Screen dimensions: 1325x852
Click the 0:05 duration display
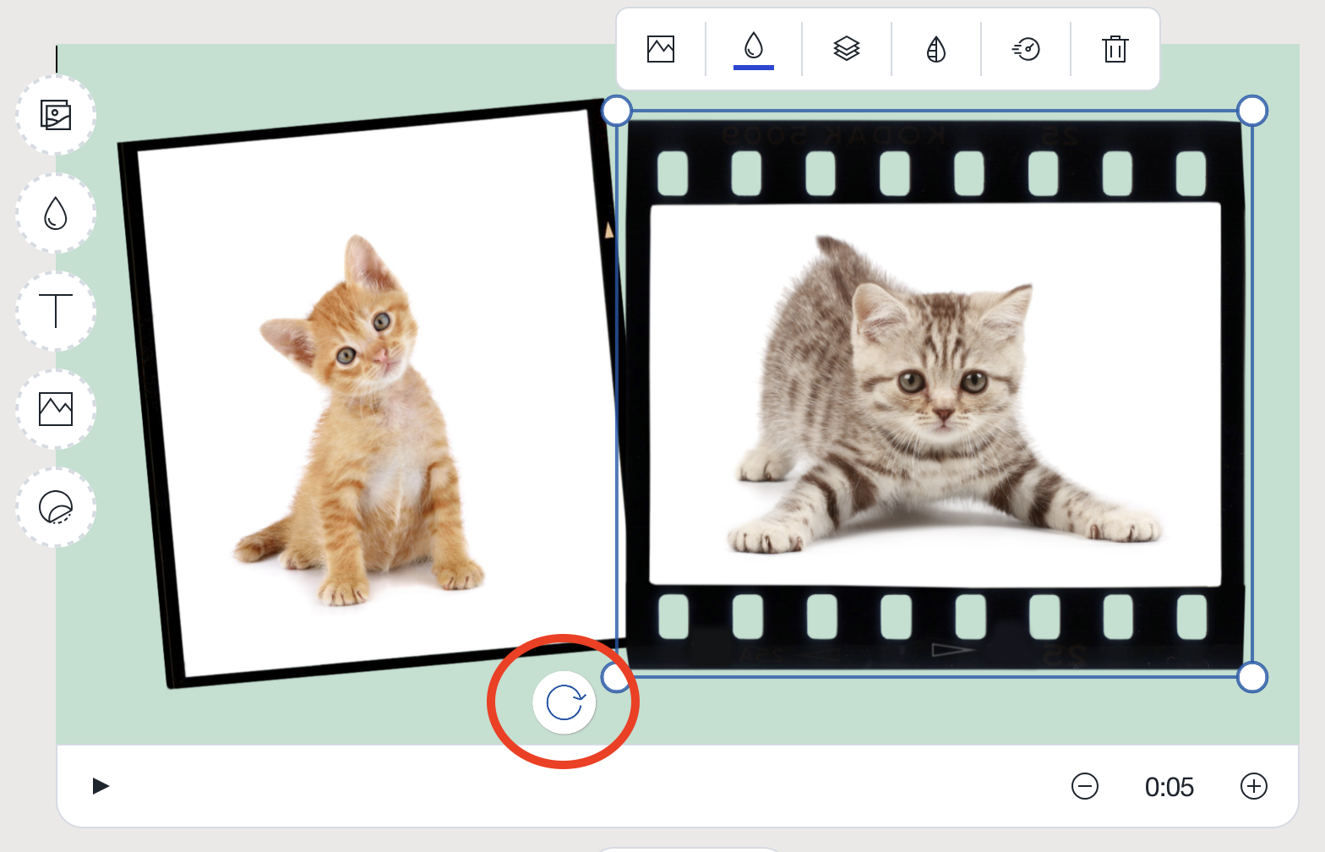[x=1169, y=787]
